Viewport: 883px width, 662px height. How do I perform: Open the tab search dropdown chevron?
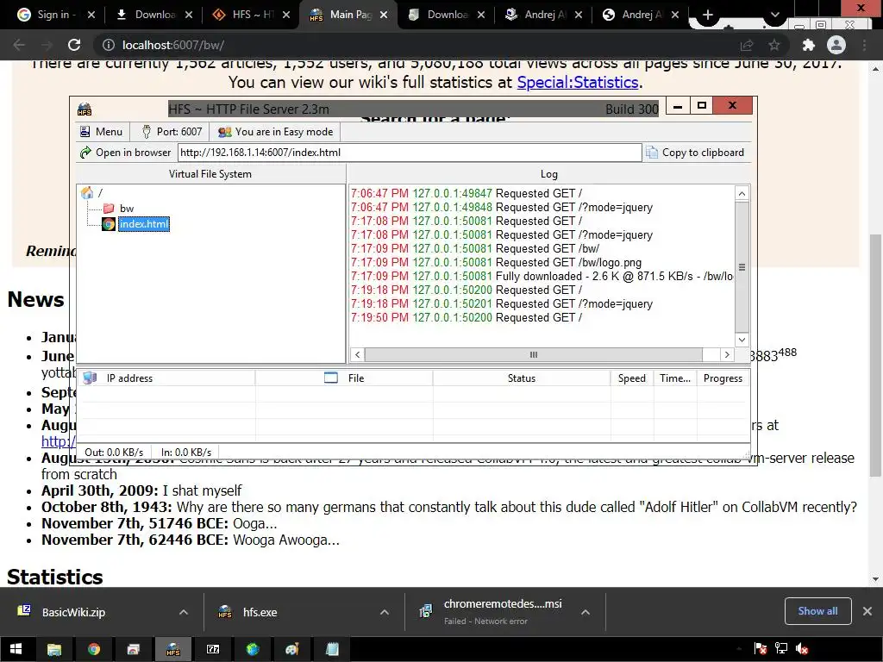(x=775, y=16)
